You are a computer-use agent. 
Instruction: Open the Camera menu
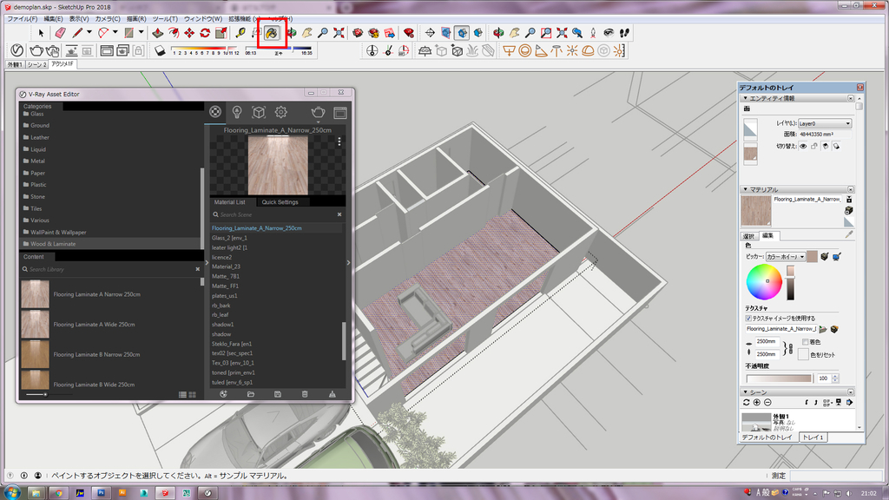108,18
